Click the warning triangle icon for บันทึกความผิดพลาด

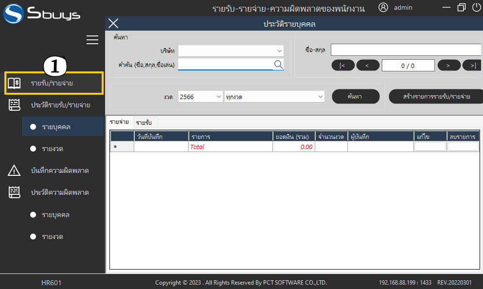pos(14,170)
